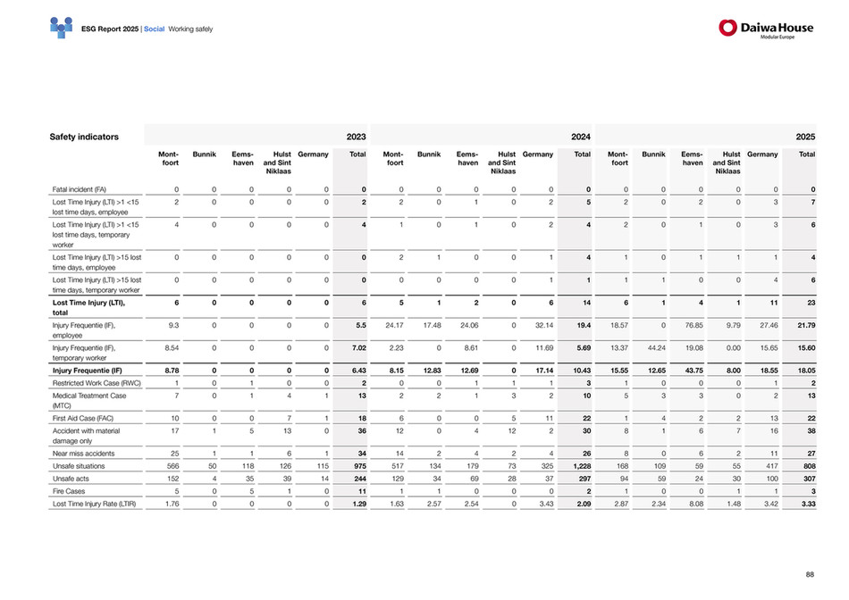Select the Fire Cases row label
849x600 pixels.
pyautogui.click(x=69, y=491)
